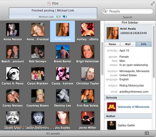Select Jevne Miller's photo
Image resolution: width=156 pixels, height=137 pixels.
click(88, 118)
